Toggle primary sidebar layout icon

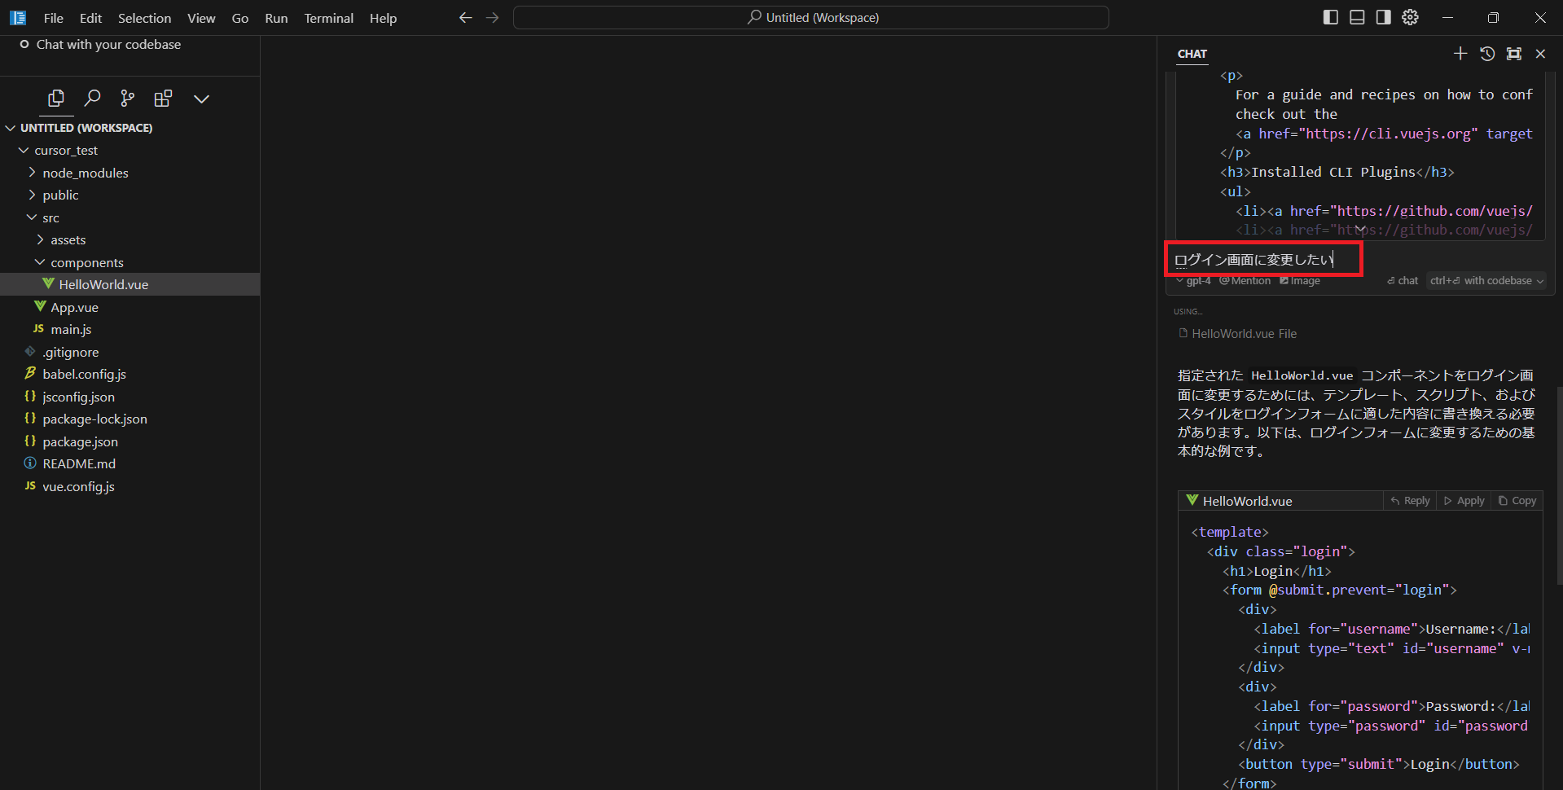coord(1331,17)
